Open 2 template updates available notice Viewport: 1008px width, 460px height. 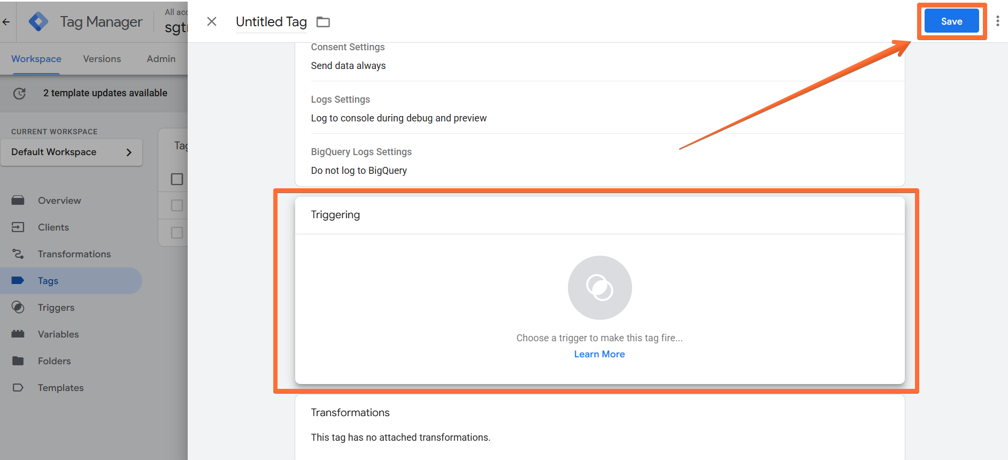105,93
